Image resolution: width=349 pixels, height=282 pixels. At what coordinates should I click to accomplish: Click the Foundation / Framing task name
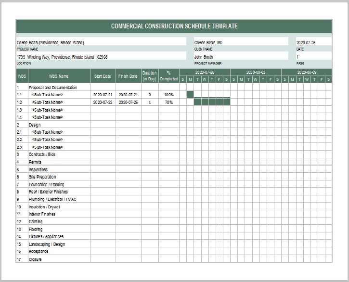point(46,184)
